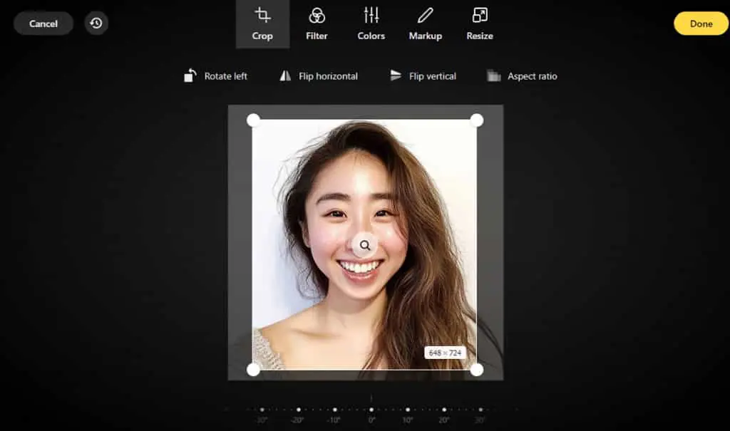Screen dimensions: 730x431
Task: Click the Cancel button
Action: point(43,24)
